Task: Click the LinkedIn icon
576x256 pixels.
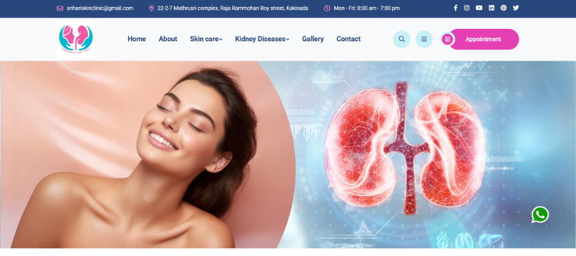Action: coord(492,8)
